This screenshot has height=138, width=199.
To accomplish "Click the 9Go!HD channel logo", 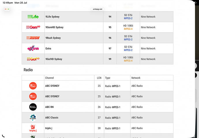I will (x=33, y=59).
